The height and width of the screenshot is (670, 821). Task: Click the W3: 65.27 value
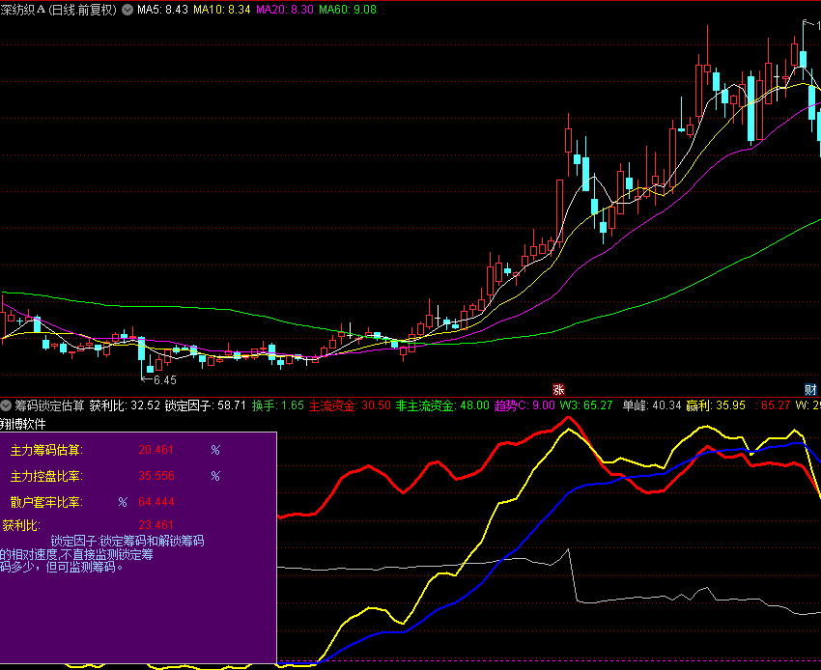click(586, 405)
